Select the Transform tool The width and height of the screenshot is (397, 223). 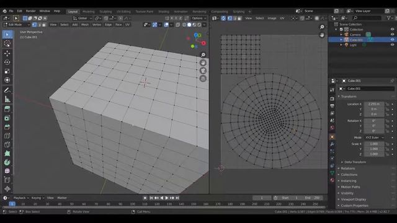click(x=7, y=80)
